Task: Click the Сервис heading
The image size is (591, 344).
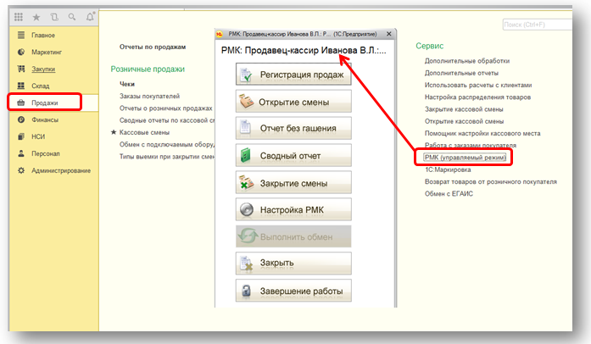Action: pos(430,46)
